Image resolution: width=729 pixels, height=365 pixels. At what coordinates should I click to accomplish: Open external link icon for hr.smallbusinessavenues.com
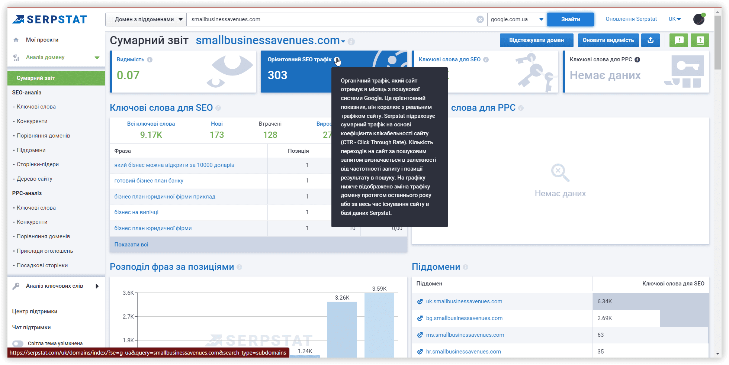point(420,352)
